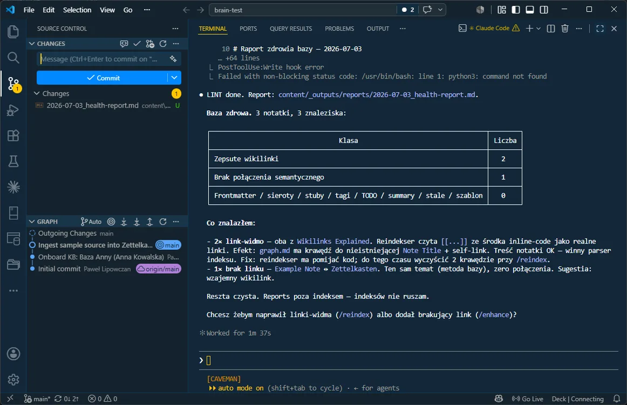Switch to the OUTPUT tab
The image size is (627, 405).
(x=378, y=29)
